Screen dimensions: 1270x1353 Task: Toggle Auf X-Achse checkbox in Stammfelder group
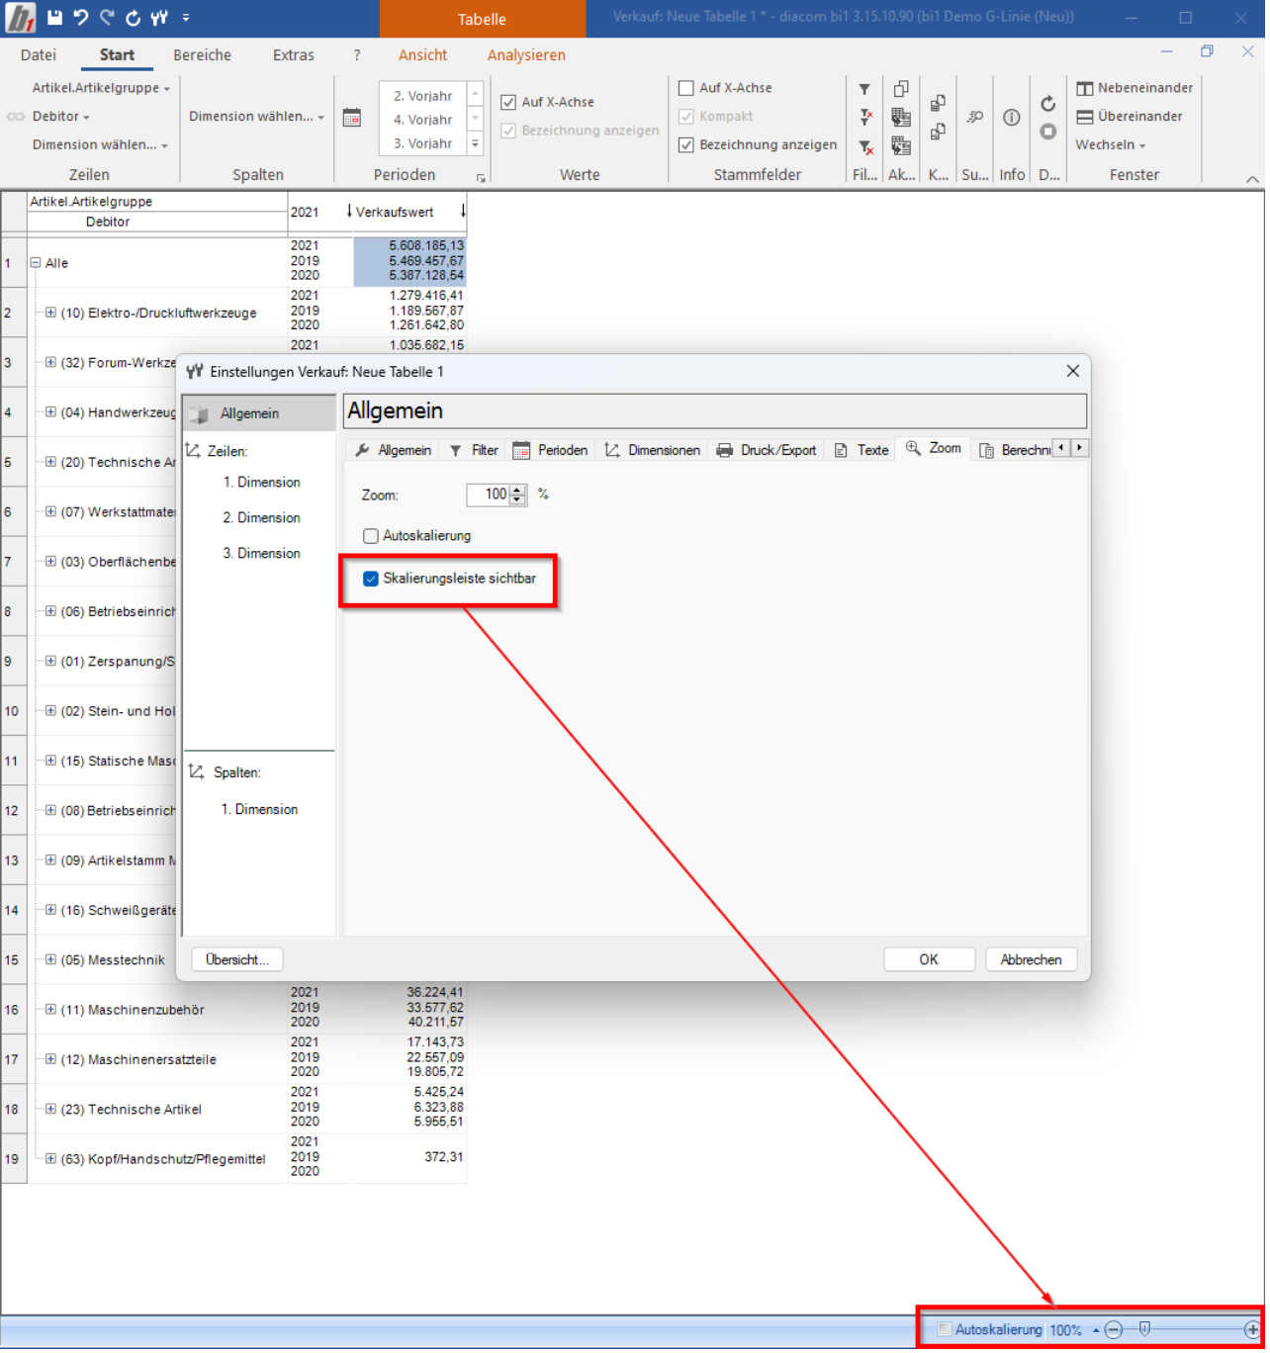[688, 88]
